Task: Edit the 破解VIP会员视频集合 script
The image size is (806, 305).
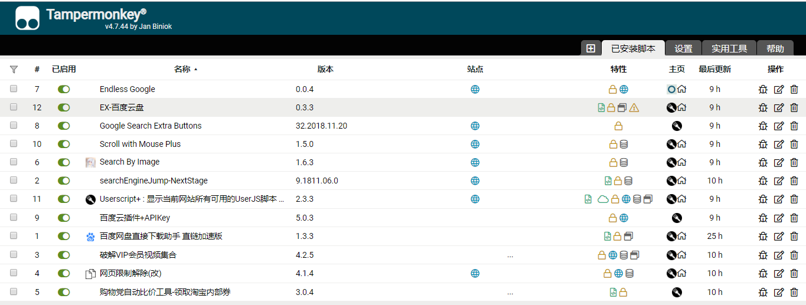Action: (x=778, y=255)
